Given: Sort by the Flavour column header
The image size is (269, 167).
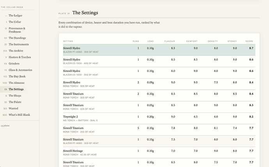Looking at the screenshot, I should click(170, 41).
